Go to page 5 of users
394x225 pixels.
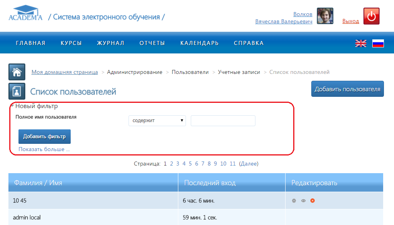coord(190,164)
